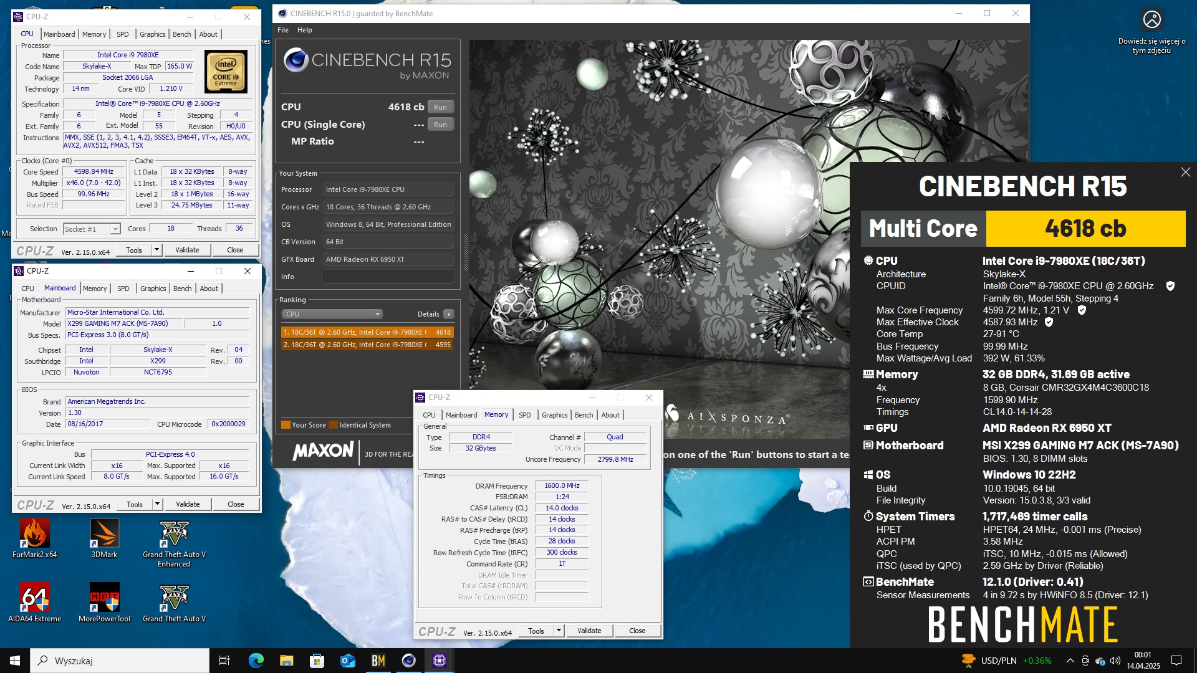Run the Cinebench CPU multi-core test
The width and height of the screenshot is (1197, 673).
tap(440, 107)
